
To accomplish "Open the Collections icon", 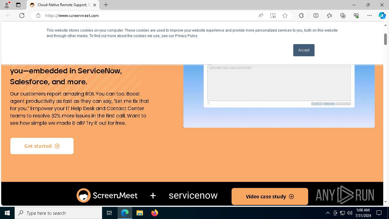I will click(x=343, y=16).
